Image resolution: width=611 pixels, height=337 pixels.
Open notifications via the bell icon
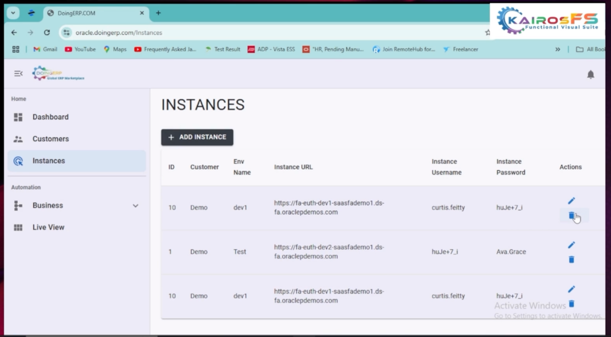590,74
